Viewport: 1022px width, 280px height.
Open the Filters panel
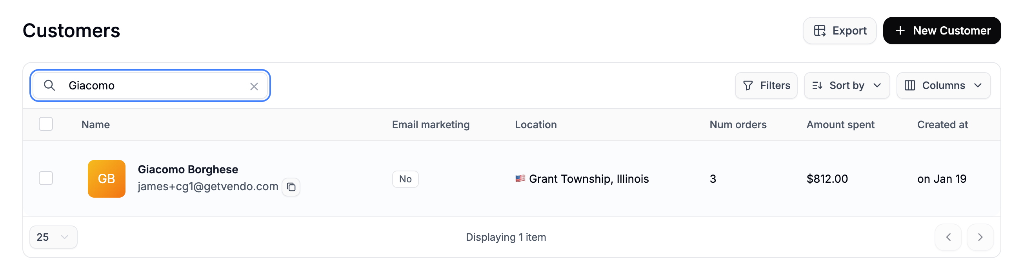pyautogui.click(x=766, y=85)
